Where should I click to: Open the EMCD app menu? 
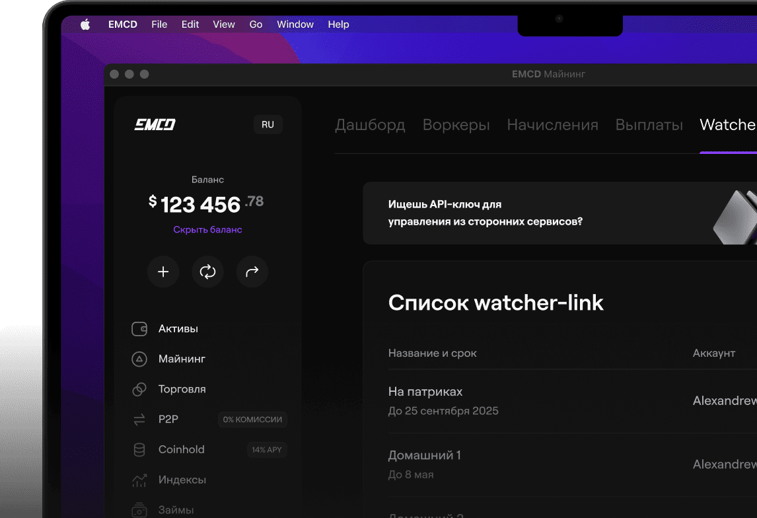point(123,24)
